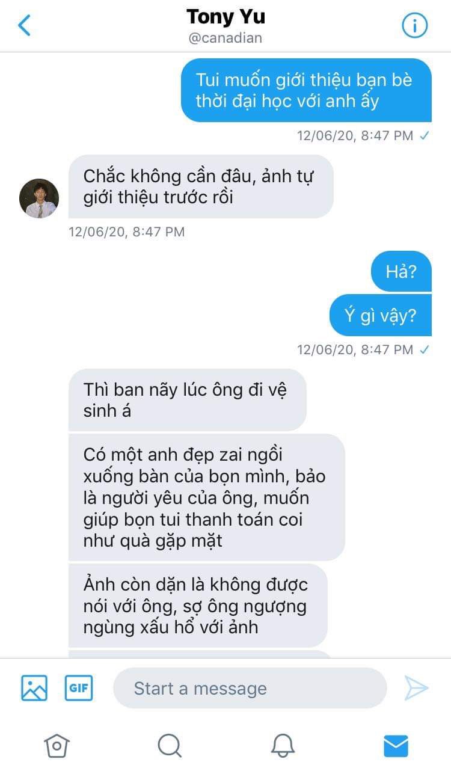Image resolution: width=451 pixels, height=777 pixels.
Task: Go back using the top-left arrow
Action: (x=24, y=25)
